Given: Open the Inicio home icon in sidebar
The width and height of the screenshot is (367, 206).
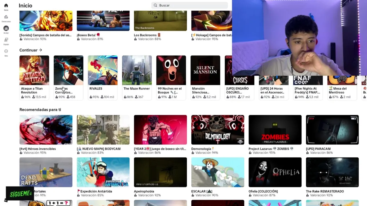Looking at the screenshot, I should tap(6, 5).
